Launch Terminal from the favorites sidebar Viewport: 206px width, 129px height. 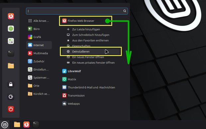pos(11,53)
